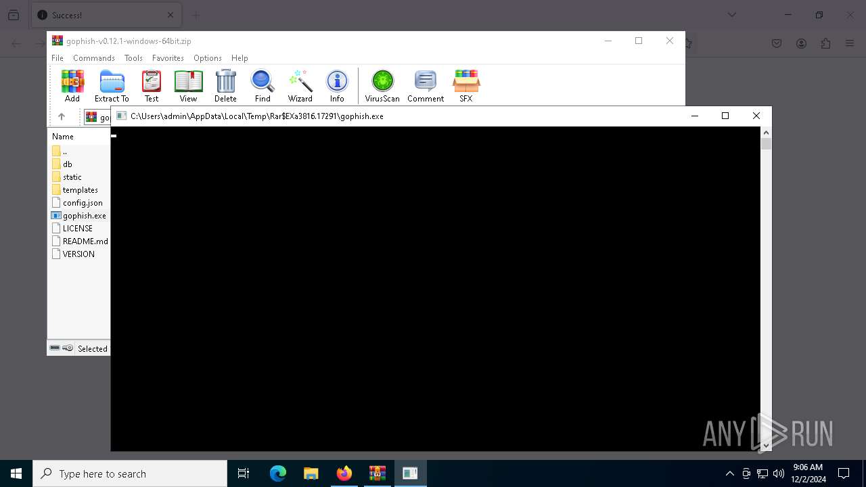Launch the Wizard tool
Viewport: 866px width, 487px height.
tap(300, 86)
